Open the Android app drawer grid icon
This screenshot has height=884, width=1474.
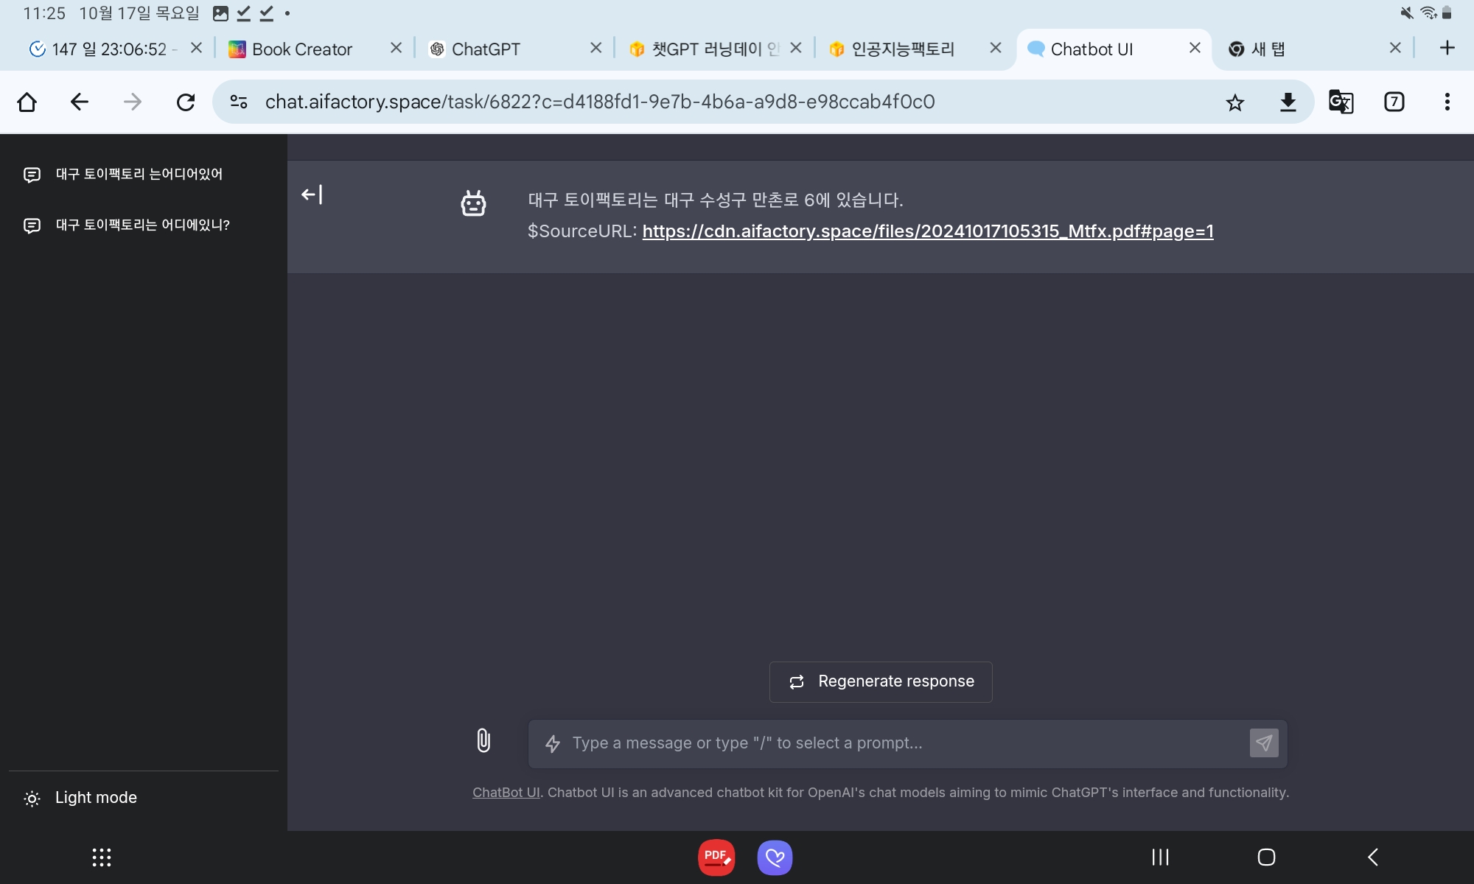click(102, 857)
